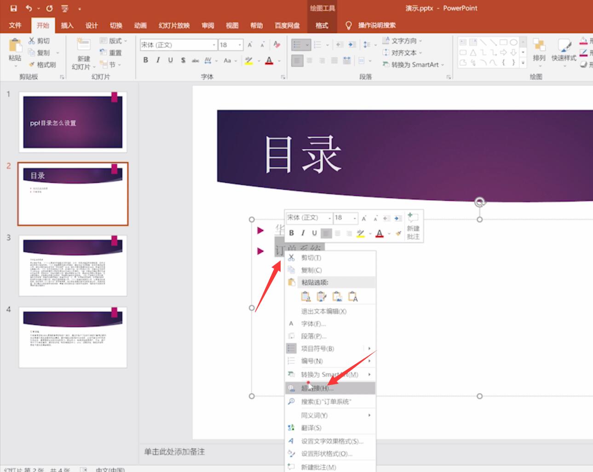Choose Font (字体) in context menu

coord(330,324)
